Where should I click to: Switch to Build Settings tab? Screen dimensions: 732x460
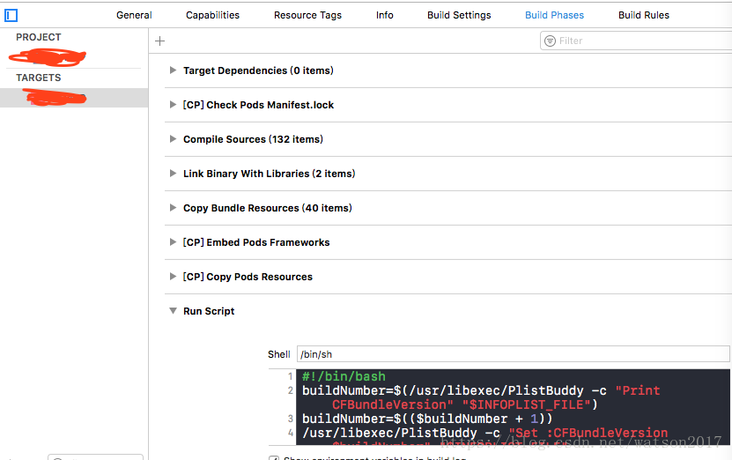click(459, 15)
